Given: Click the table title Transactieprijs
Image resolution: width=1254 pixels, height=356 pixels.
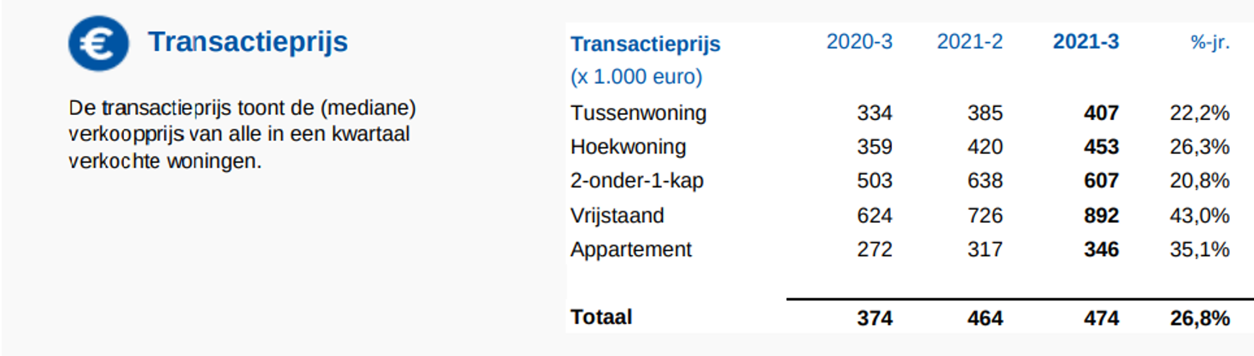Looking at the screenshot, I should [645, 44].
